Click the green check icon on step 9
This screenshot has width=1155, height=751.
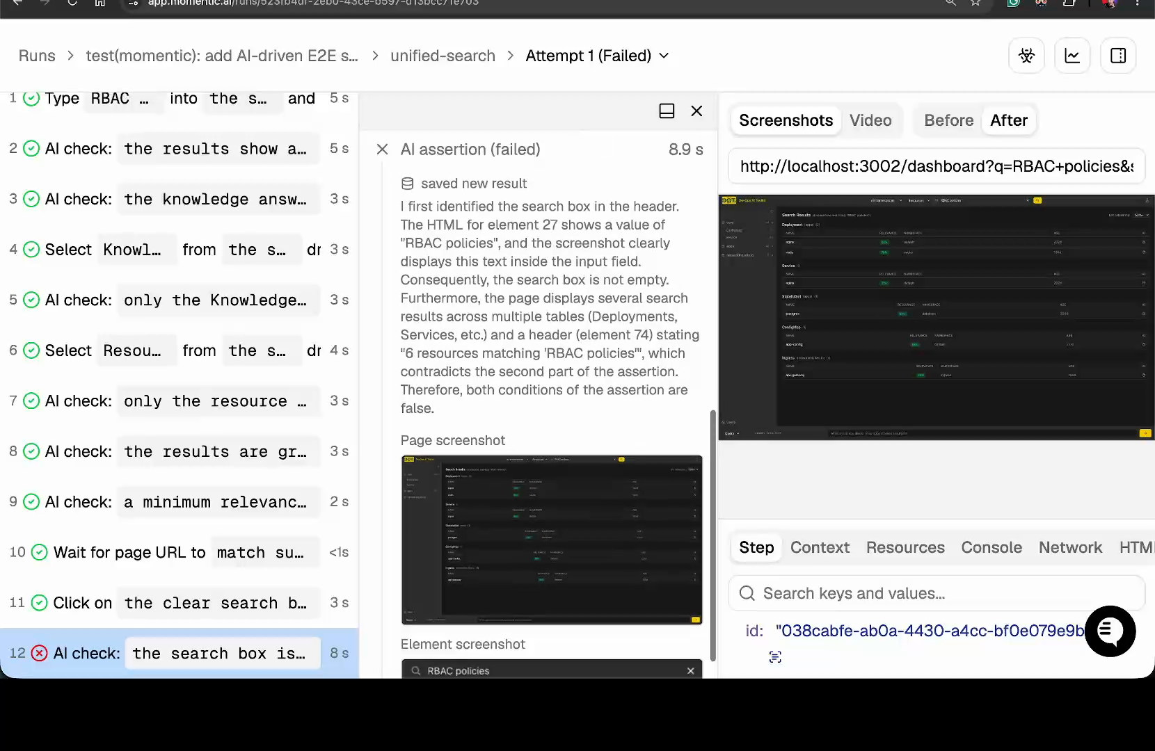tap(31, 502)
